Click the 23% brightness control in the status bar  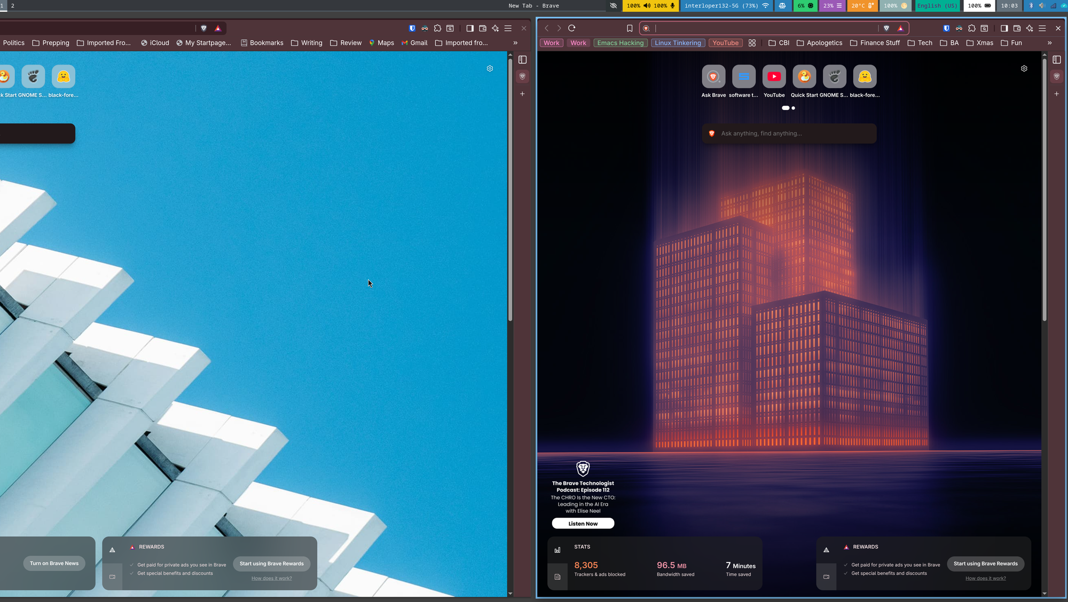831,6
